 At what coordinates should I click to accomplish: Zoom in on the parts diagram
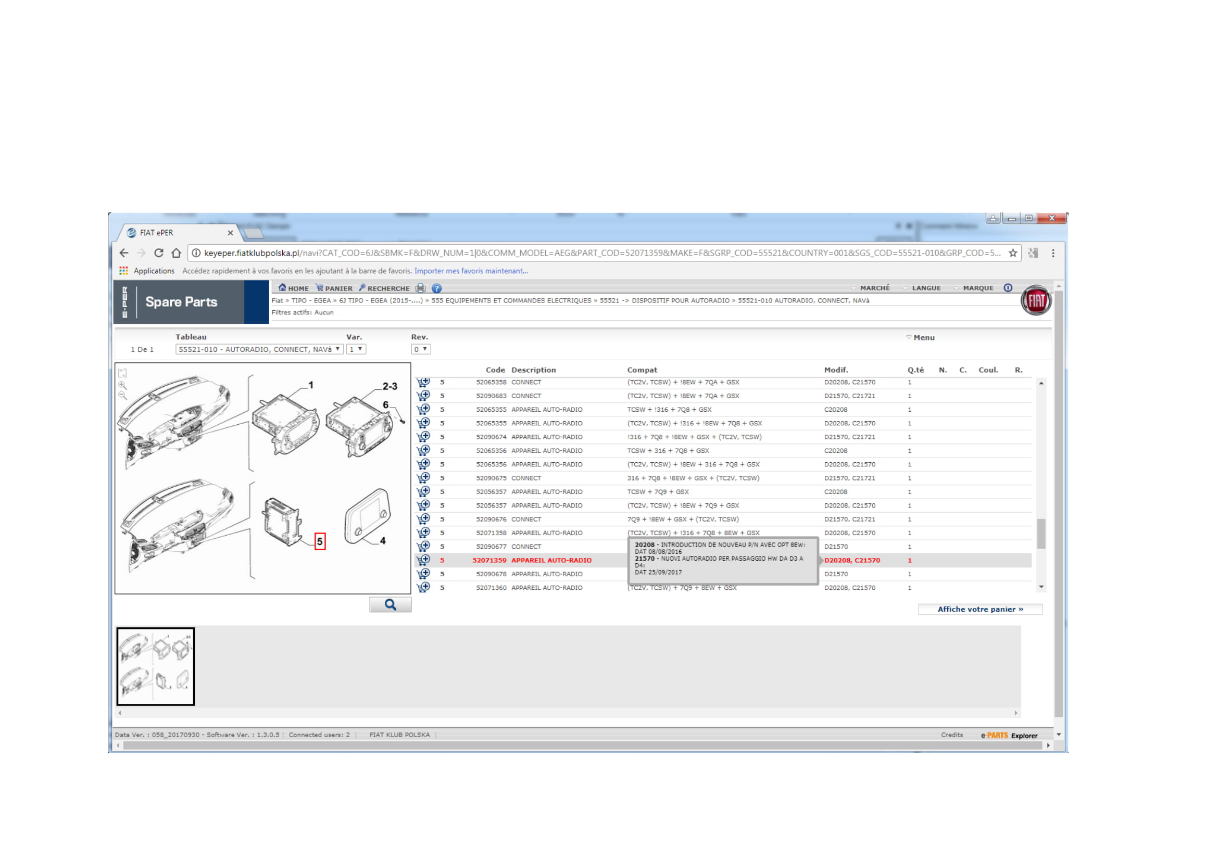[122, 385]
